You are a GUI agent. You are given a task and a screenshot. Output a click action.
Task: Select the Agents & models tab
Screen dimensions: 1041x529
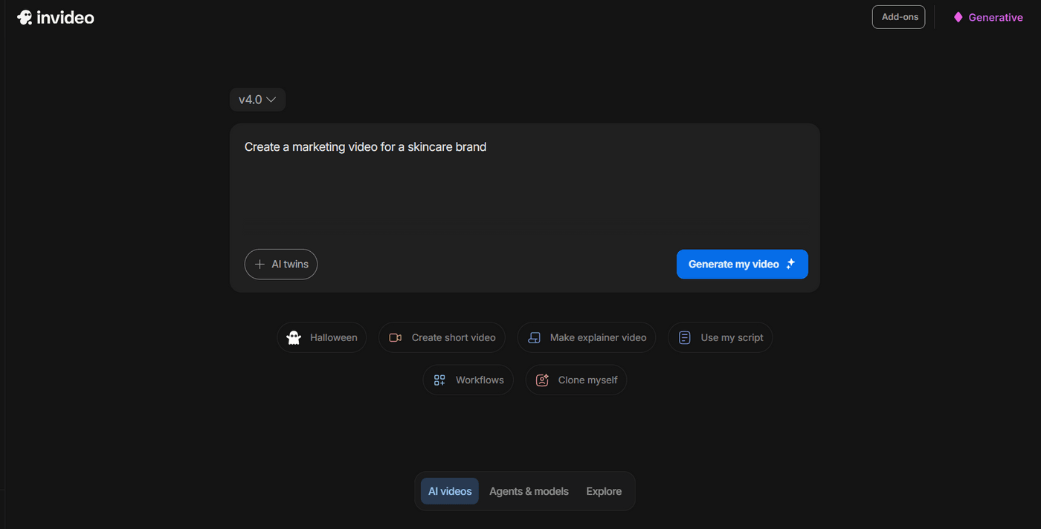[x=529, y=491]
